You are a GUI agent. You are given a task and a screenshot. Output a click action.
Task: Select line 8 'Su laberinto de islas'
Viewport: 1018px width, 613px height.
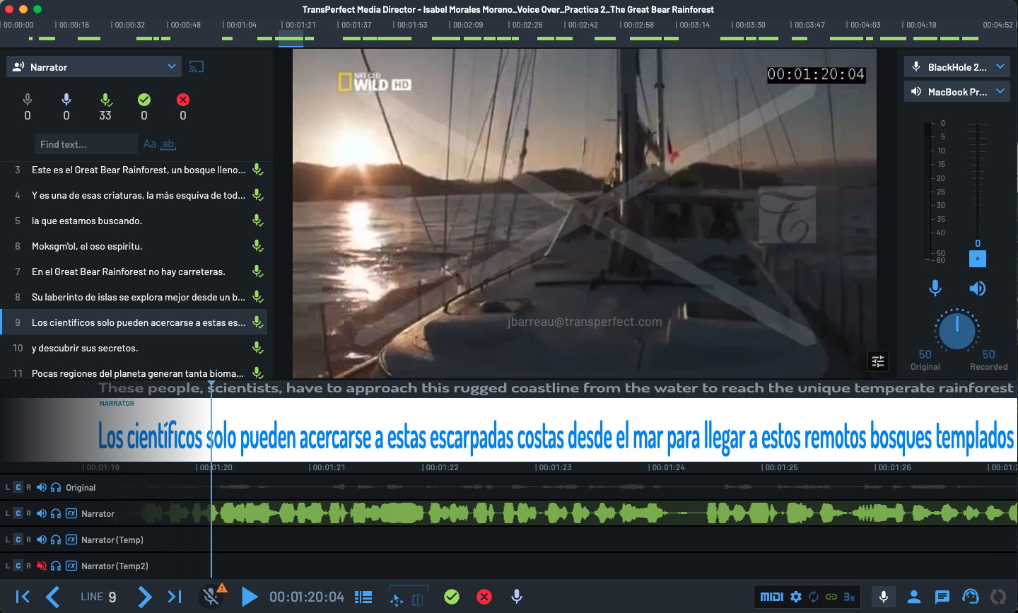[134, 297]
